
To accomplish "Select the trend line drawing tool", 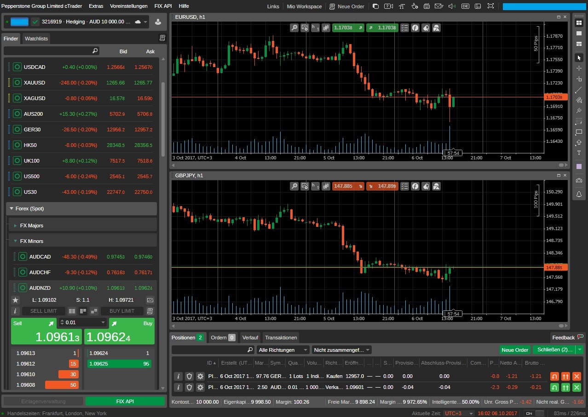I will (579, 90).
